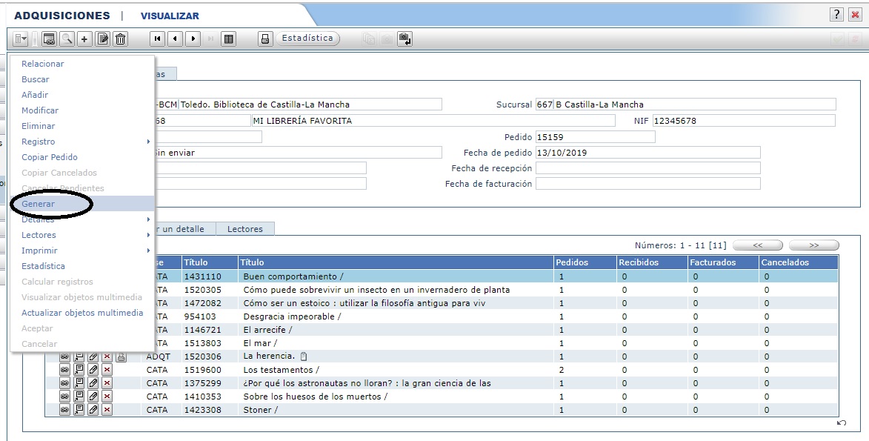Click the link icon on the La herencia row
This screenshot has height=441, width=869.
64,357
